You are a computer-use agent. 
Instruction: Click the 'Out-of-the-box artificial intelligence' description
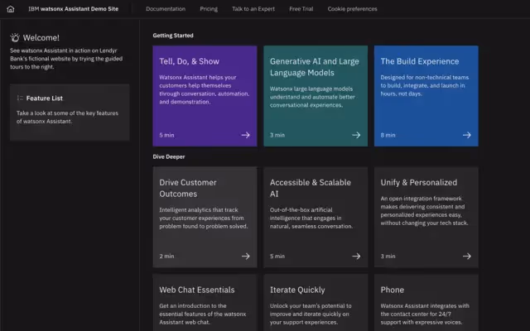(x=311, y=218)
